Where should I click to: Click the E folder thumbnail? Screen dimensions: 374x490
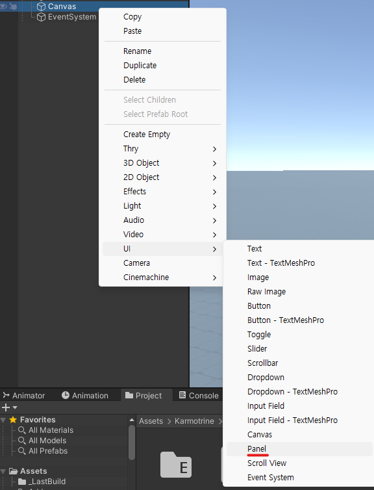click(176, 465)
